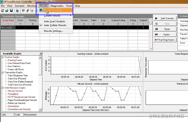Click the Stop button
The height and width of the screenshot is (122, 188).
point(165,24)
